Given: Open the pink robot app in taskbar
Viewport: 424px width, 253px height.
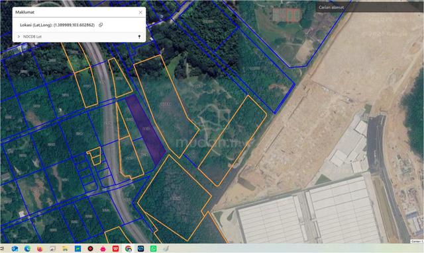Looking at the screenshot, I should pos(103,248).
